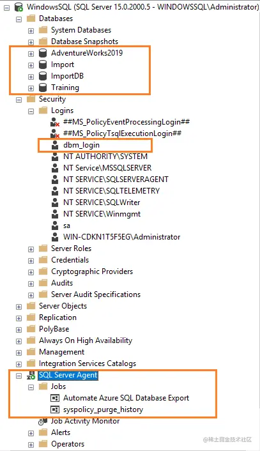Collapse the Logins node
The width and height of the screenshot is (260, 451).
point(31,111)
